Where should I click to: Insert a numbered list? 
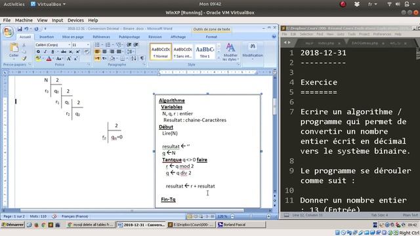tap(108, 45)
